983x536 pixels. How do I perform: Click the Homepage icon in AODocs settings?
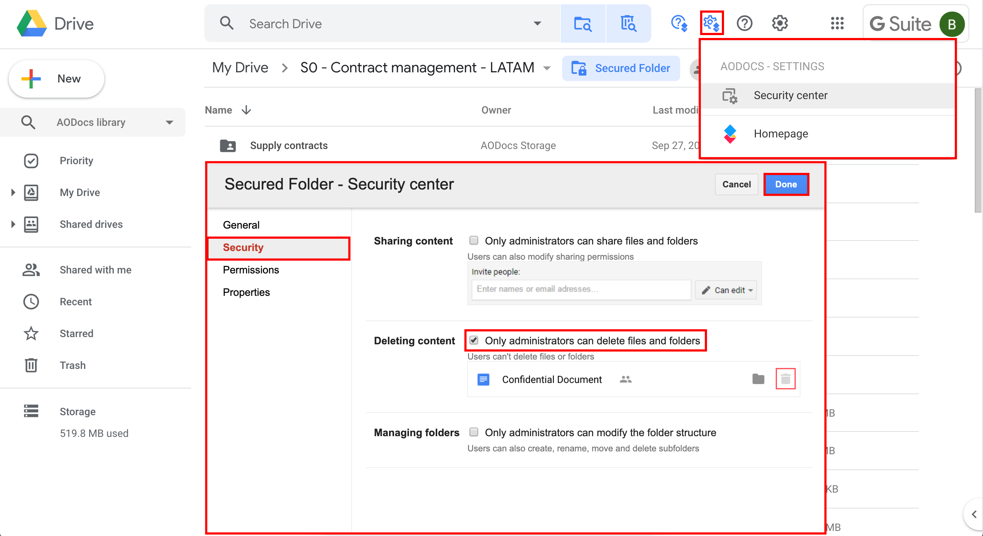(x=730, y=133)
